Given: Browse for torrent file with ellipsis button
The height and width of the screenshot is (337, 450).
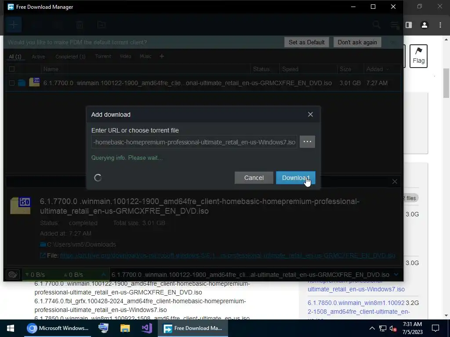Looking at the screenshot, I should 307,142.
